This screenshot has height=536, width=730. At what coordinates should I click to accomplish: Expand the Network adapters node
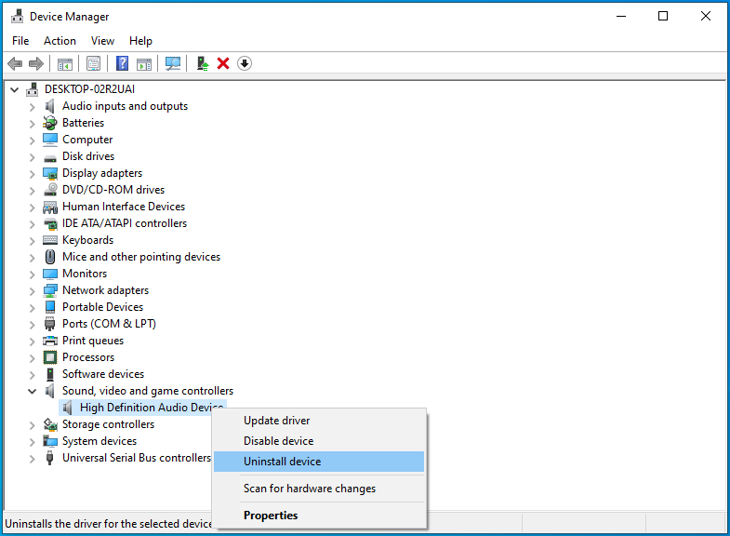[33, 290]
